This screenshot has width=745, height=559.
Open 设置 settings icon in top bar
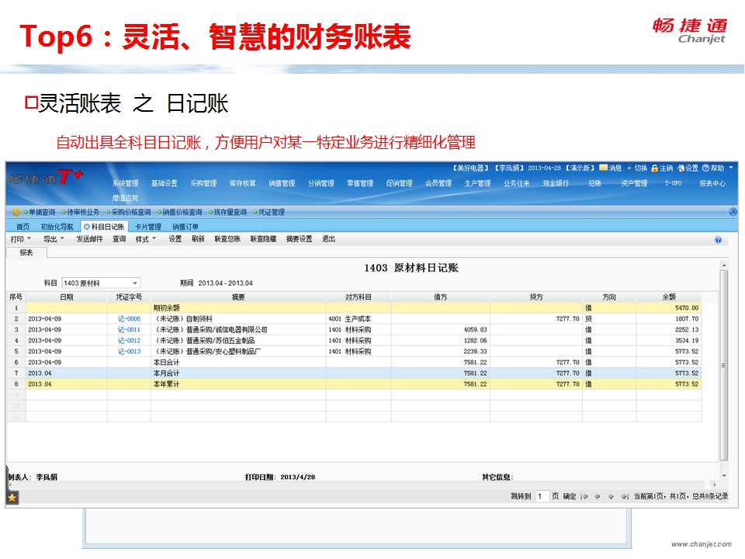[681, 168]
